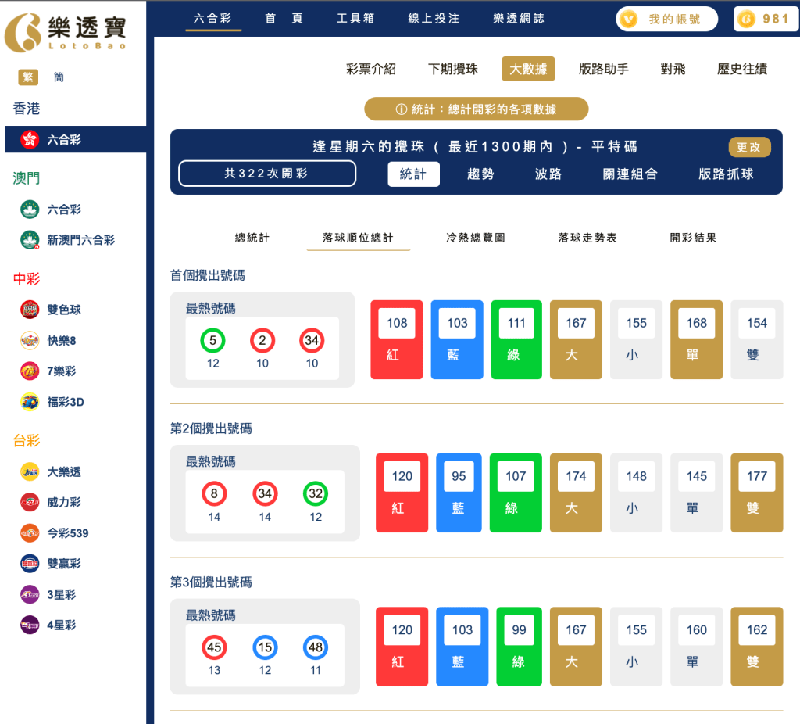Screen dimensions: 800x724
Task: Expand the 澳門 lottery section
Action: 26,178
